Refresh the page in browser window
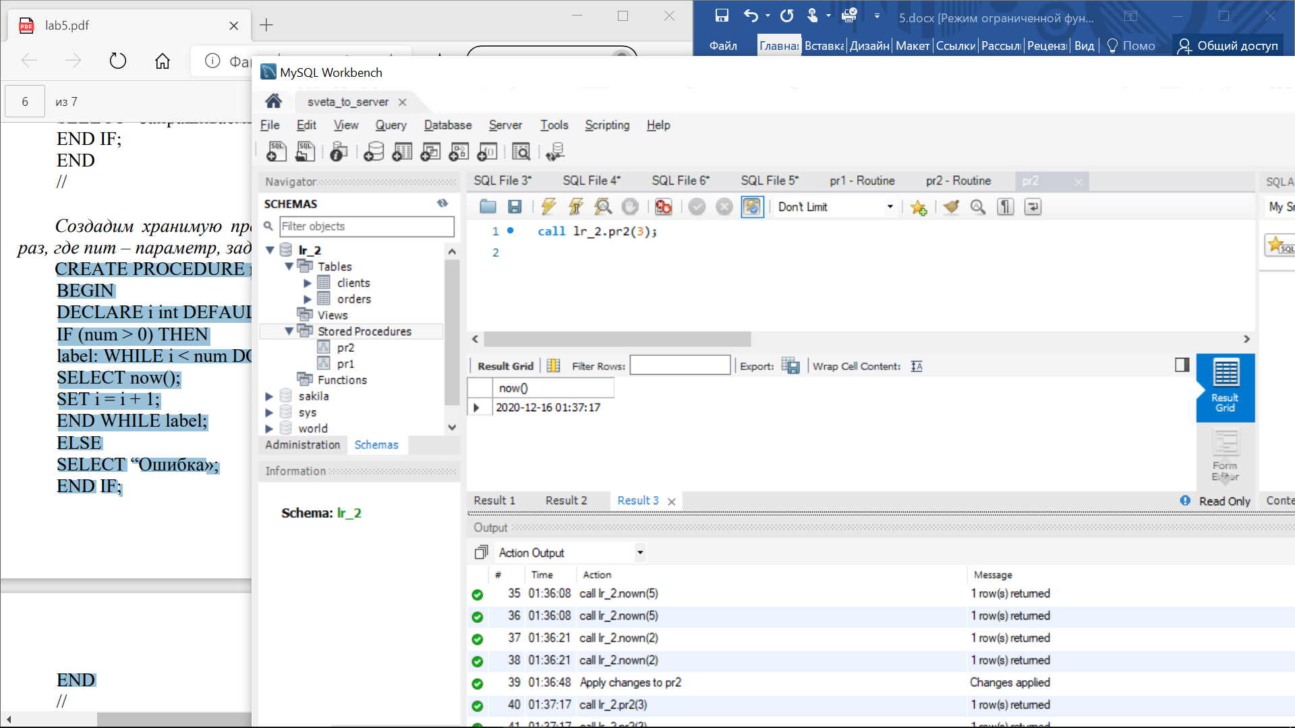The height and width of the screenshot is (728, 1295). click(118, 61)
